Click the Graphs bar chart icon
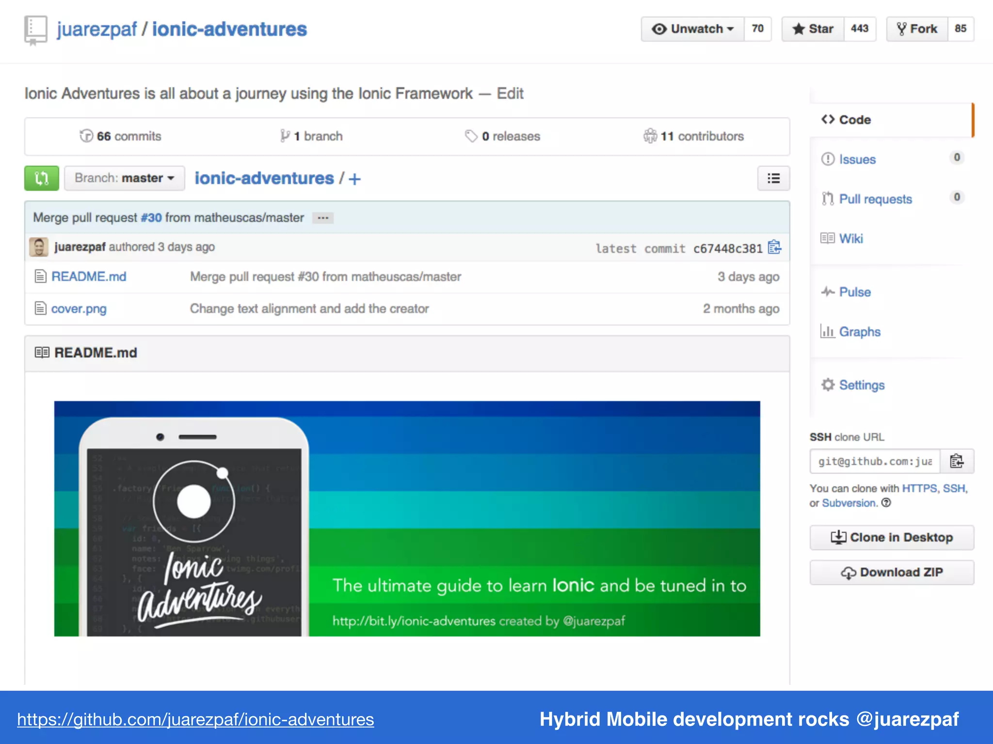993x744 pixels. [x=828, y=331]
